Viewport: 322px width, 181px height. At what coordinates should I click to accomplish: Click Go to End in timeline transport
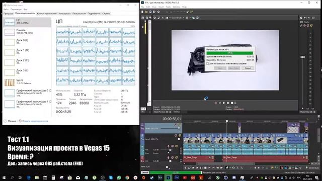[x=213, y=167]
